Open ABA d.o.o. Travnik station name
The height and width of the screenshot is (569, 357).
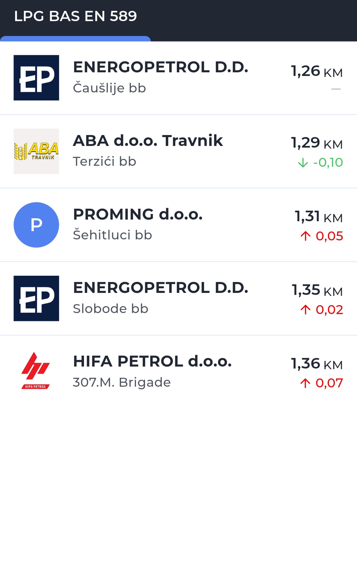(x=148, y=141)
